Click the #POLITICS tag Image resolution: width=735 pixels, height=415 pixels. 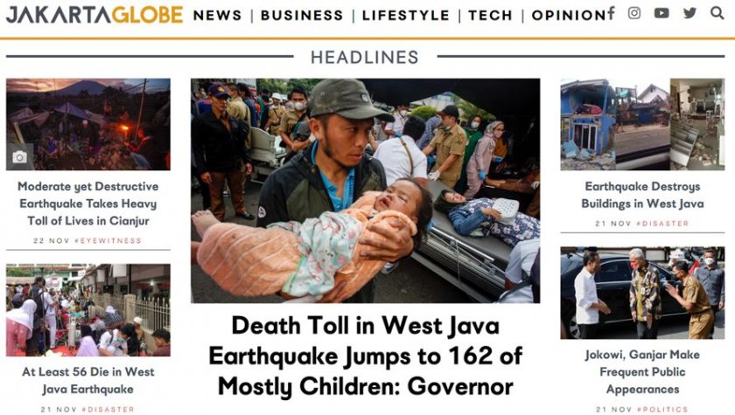(x=662, y=410)
